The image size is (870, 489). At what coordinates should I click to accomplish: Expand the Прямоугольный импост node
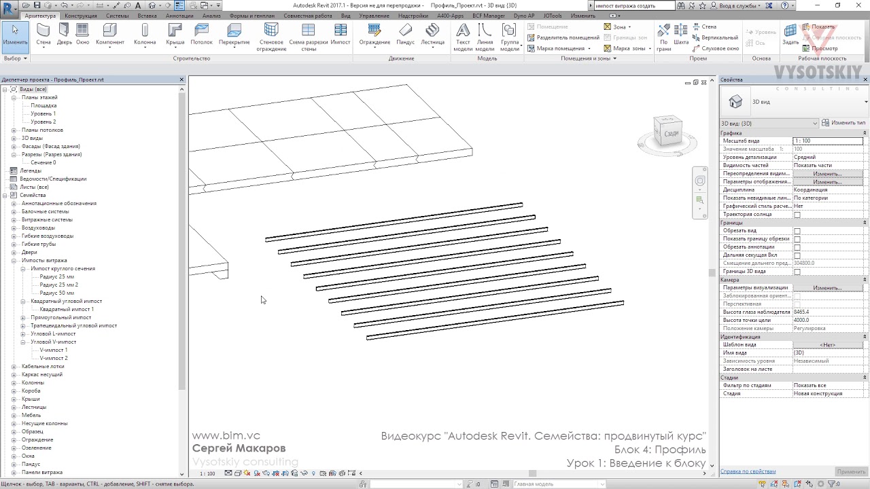(x=22, y=317)
